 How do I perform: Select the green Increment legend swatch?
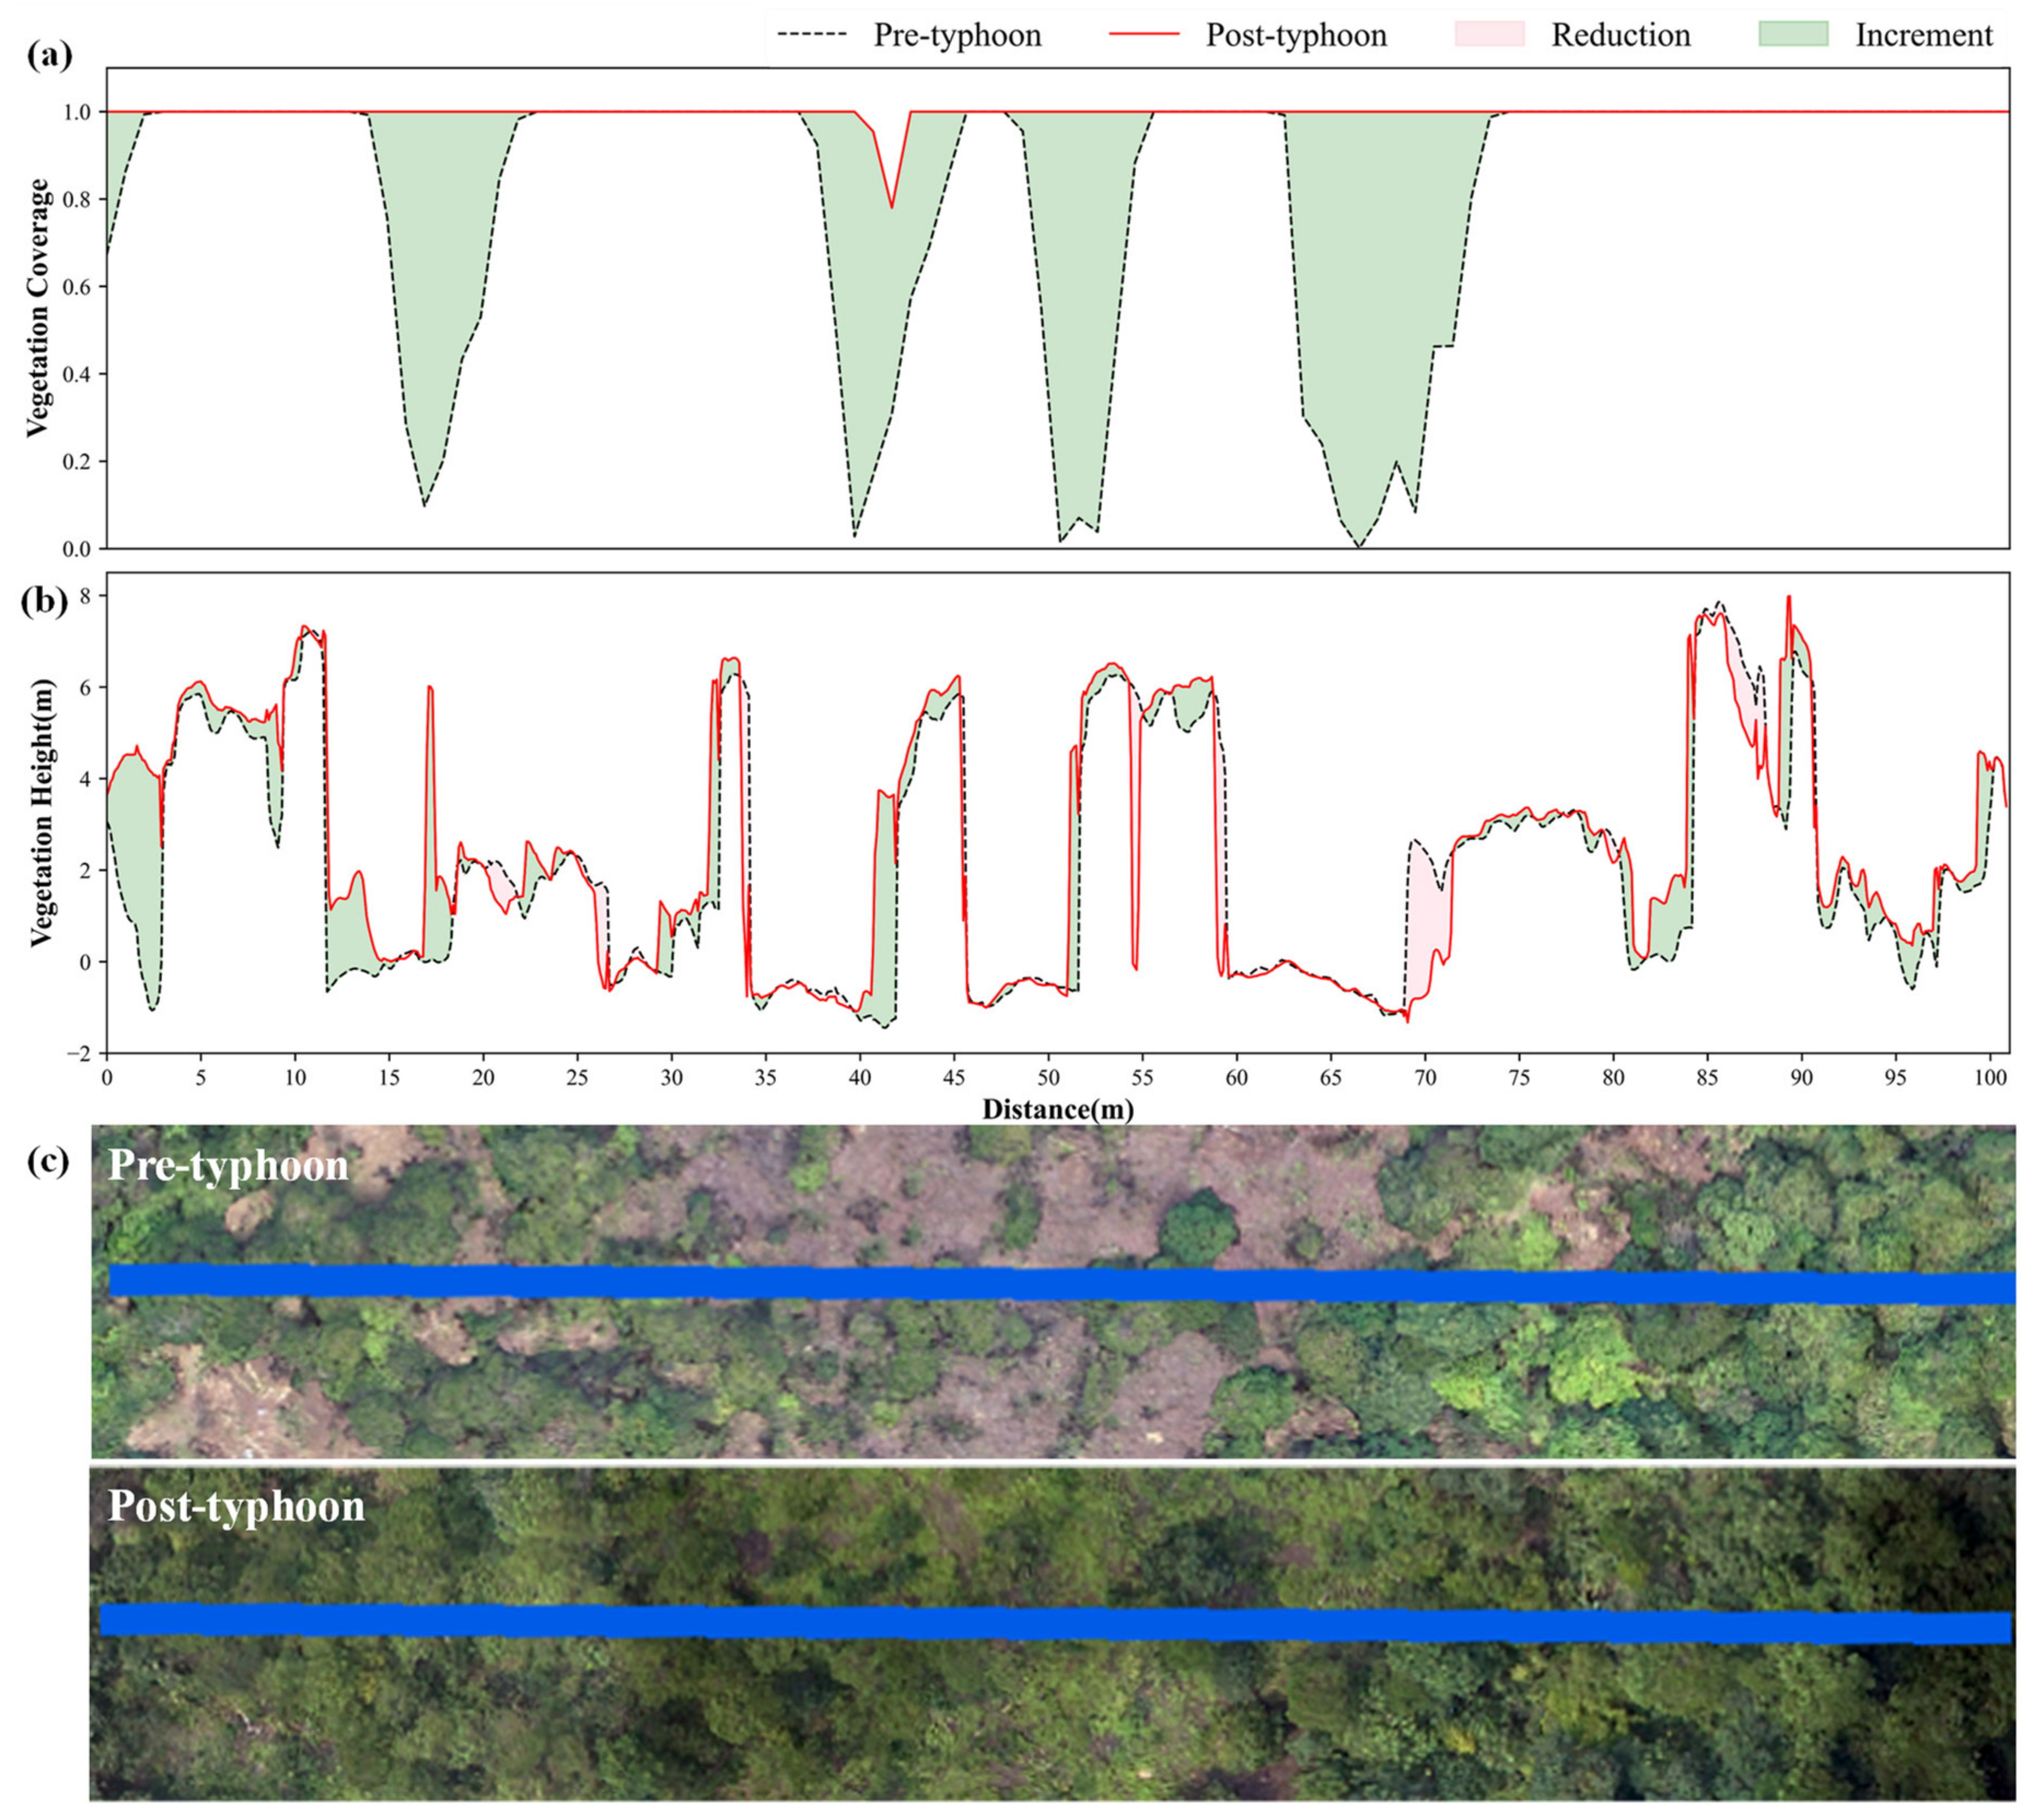click(1794, 34)
